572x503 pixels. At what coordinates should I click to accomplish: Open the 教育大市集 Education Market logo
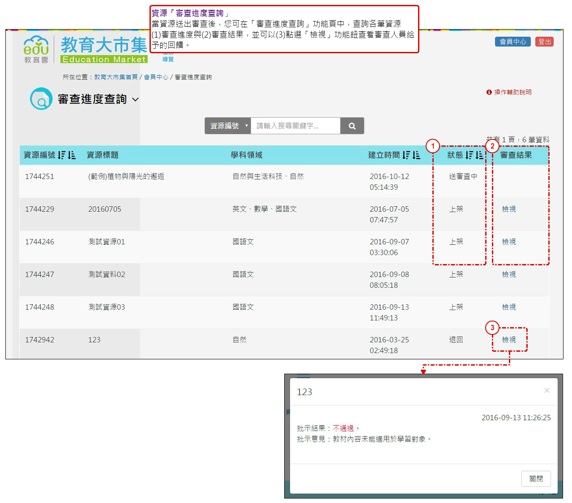tap(104, 49)
